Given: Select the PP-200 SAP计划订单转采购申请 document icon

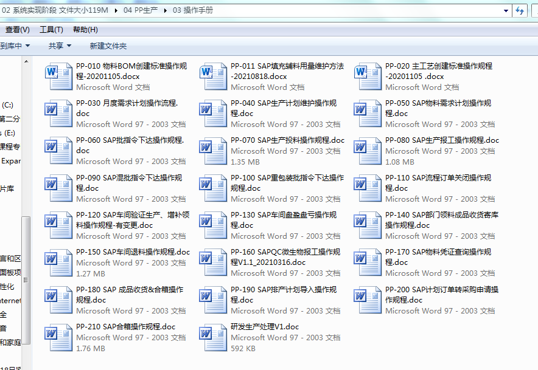Looking at the screenshot, I should point(368,300).
